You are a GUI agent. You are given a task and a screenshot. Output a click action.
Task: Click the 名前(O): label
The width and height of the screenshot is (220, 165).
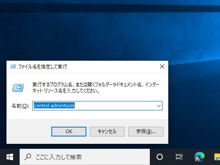click(x=20, y=106)
